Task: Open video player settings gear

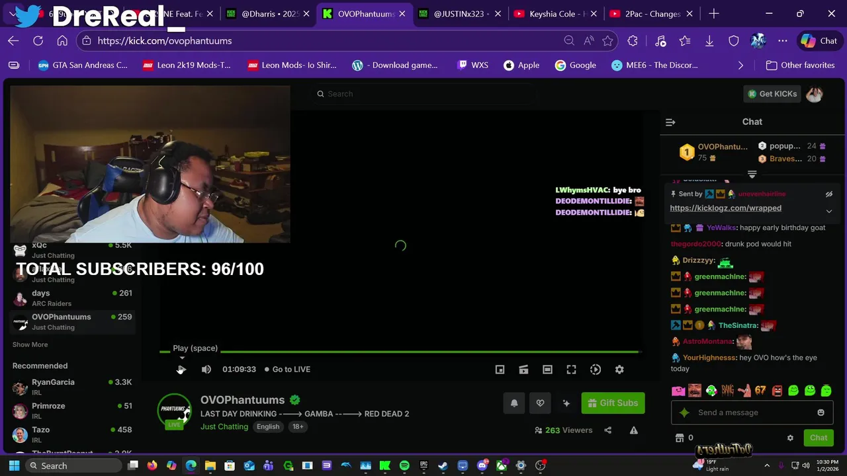Action: (619, 370)
